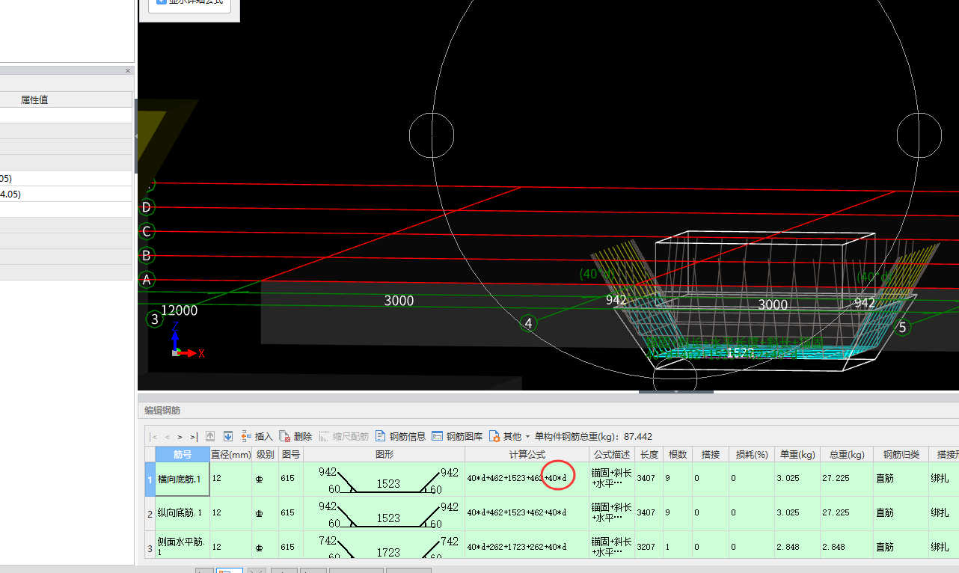
Task: Click the 钢筋归类 column header
Action: click(901, 454)
